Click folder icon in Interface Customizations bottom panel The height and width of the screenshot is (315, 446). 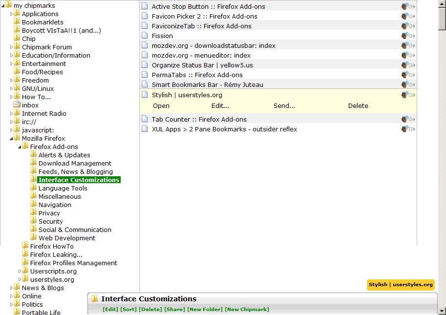[94, 298]
